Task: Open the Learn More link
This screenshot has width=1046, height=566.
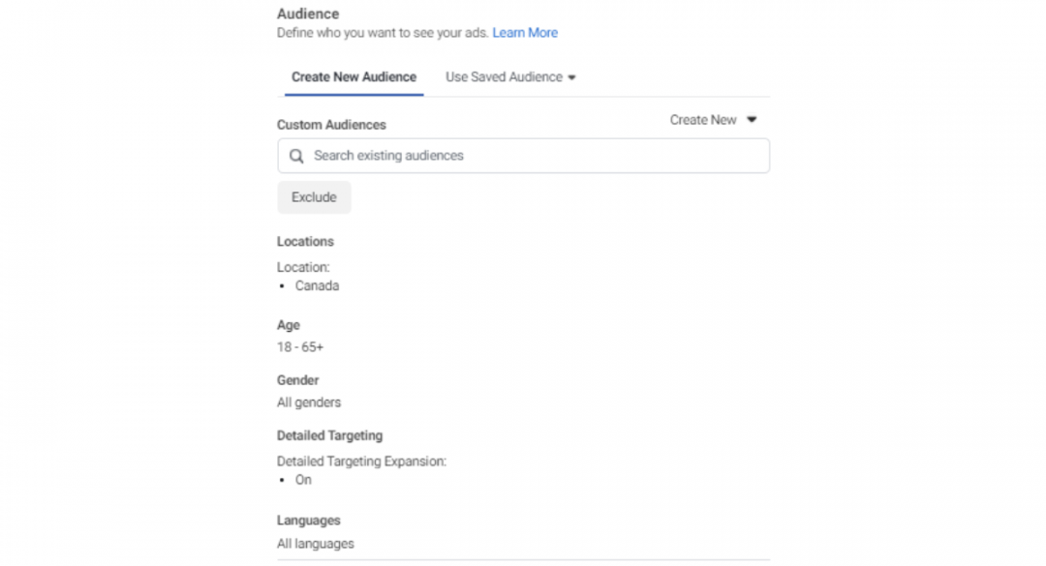Action: click(x=524, y=33)
